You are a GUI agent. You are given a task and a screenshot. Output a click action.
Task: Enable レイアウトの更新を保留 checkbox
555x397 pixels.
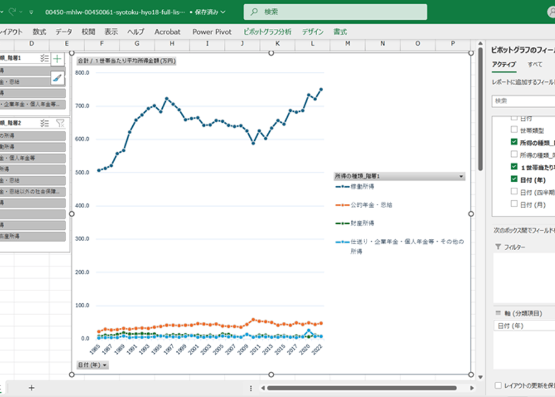tap(498, 386)
